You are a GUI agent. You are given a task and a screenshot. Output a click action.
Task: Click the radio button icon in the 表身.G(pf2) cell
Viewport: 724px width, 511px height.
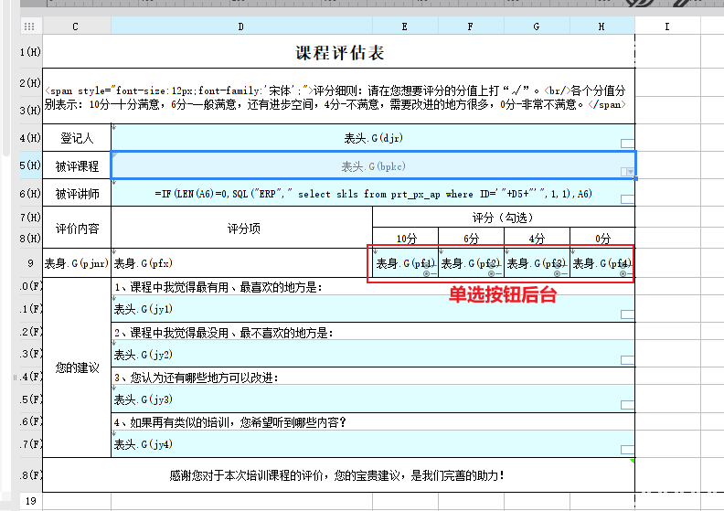point(494,273)
